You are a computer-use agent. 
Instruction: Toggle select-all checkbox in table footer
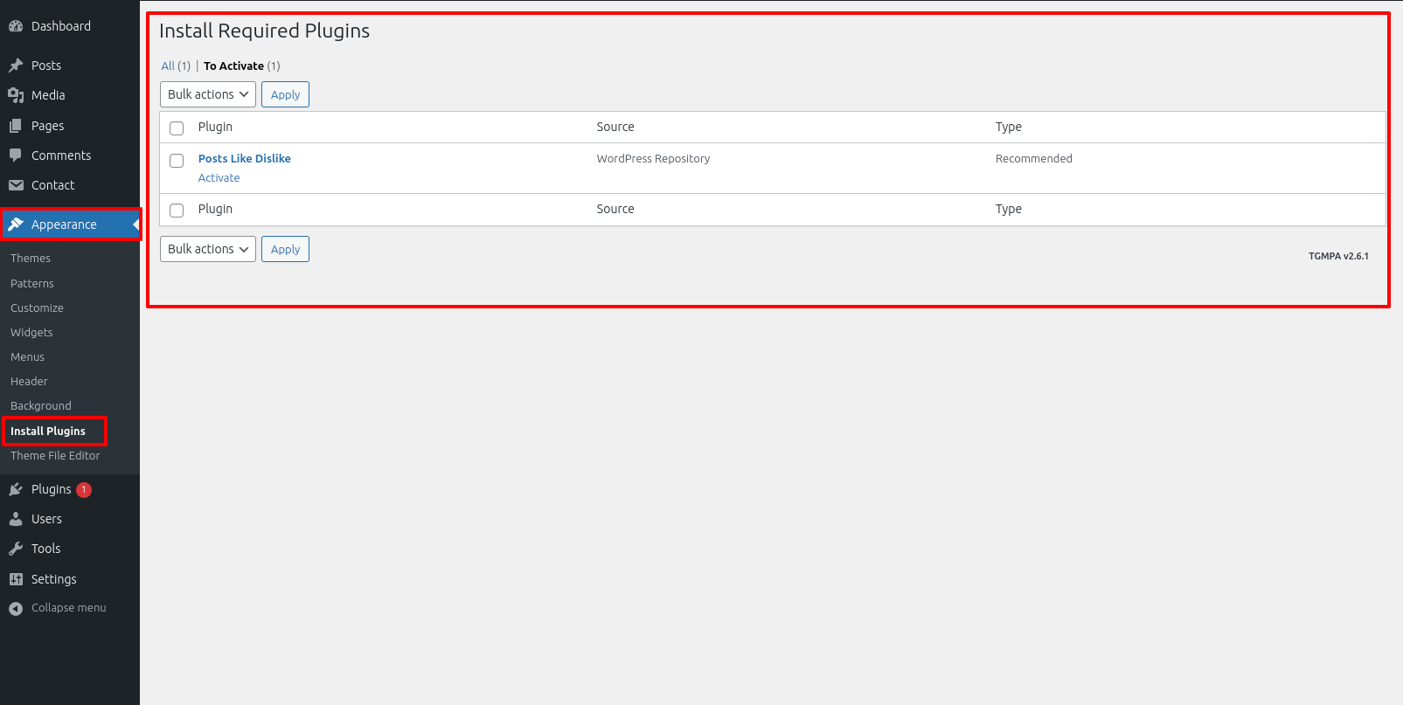point(177,211)
